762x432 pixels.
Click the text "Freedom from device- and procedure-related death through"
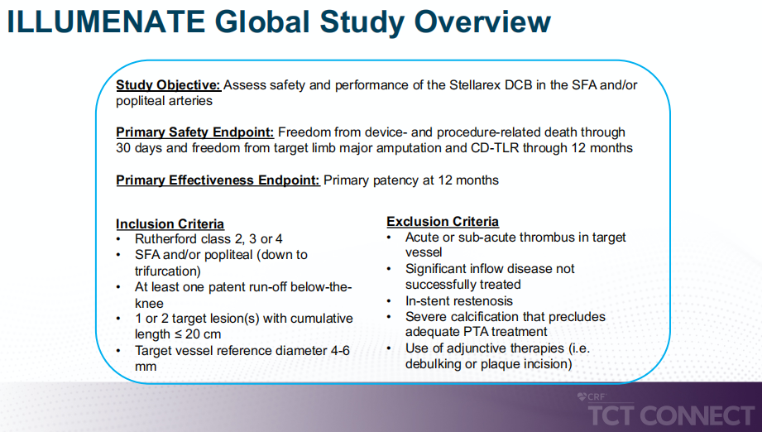click(452, 132)
